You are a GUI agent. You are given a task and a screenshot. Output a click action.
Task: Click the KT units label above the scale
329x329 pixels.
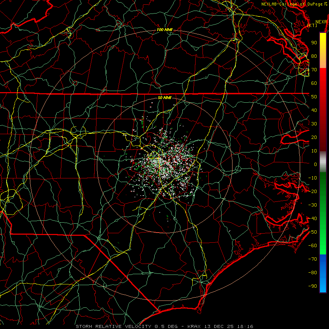pyautogui.click(x=312, y=25)
